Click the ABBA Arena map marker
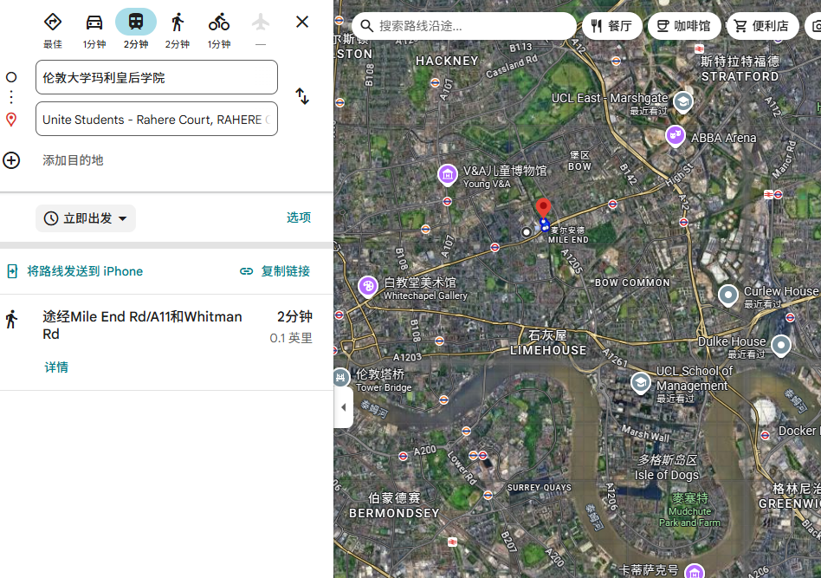Viewport: 821px width, 578px height. click(676, 136)
